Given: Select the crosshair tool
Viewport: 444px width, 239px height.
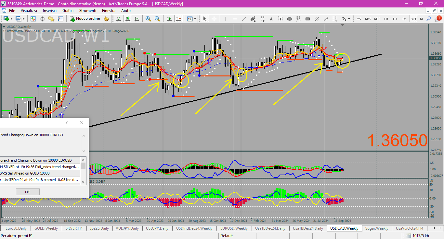Looking at the screenshot, I should point(214,19).
